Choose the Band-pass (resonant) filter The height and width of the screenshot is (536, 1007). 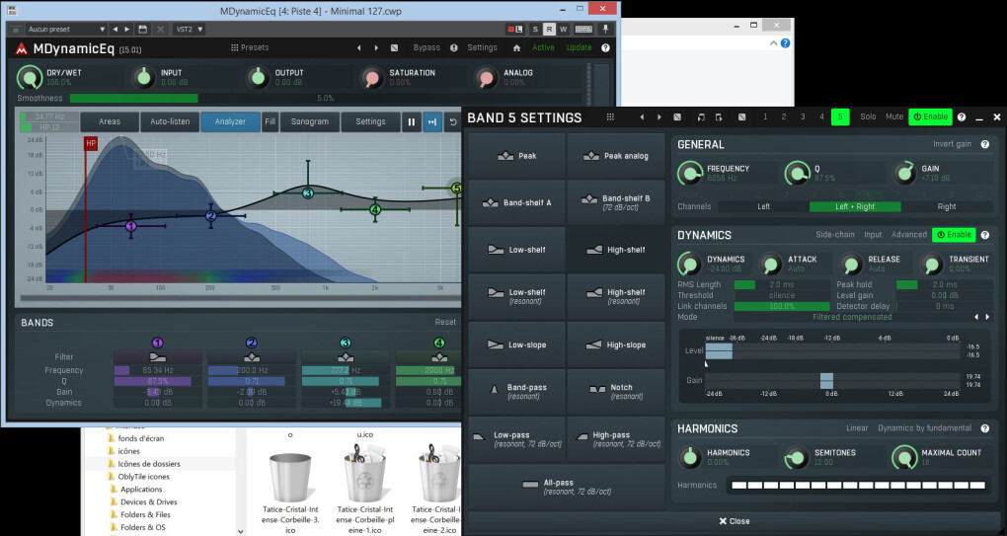click(x=517, y=392)
